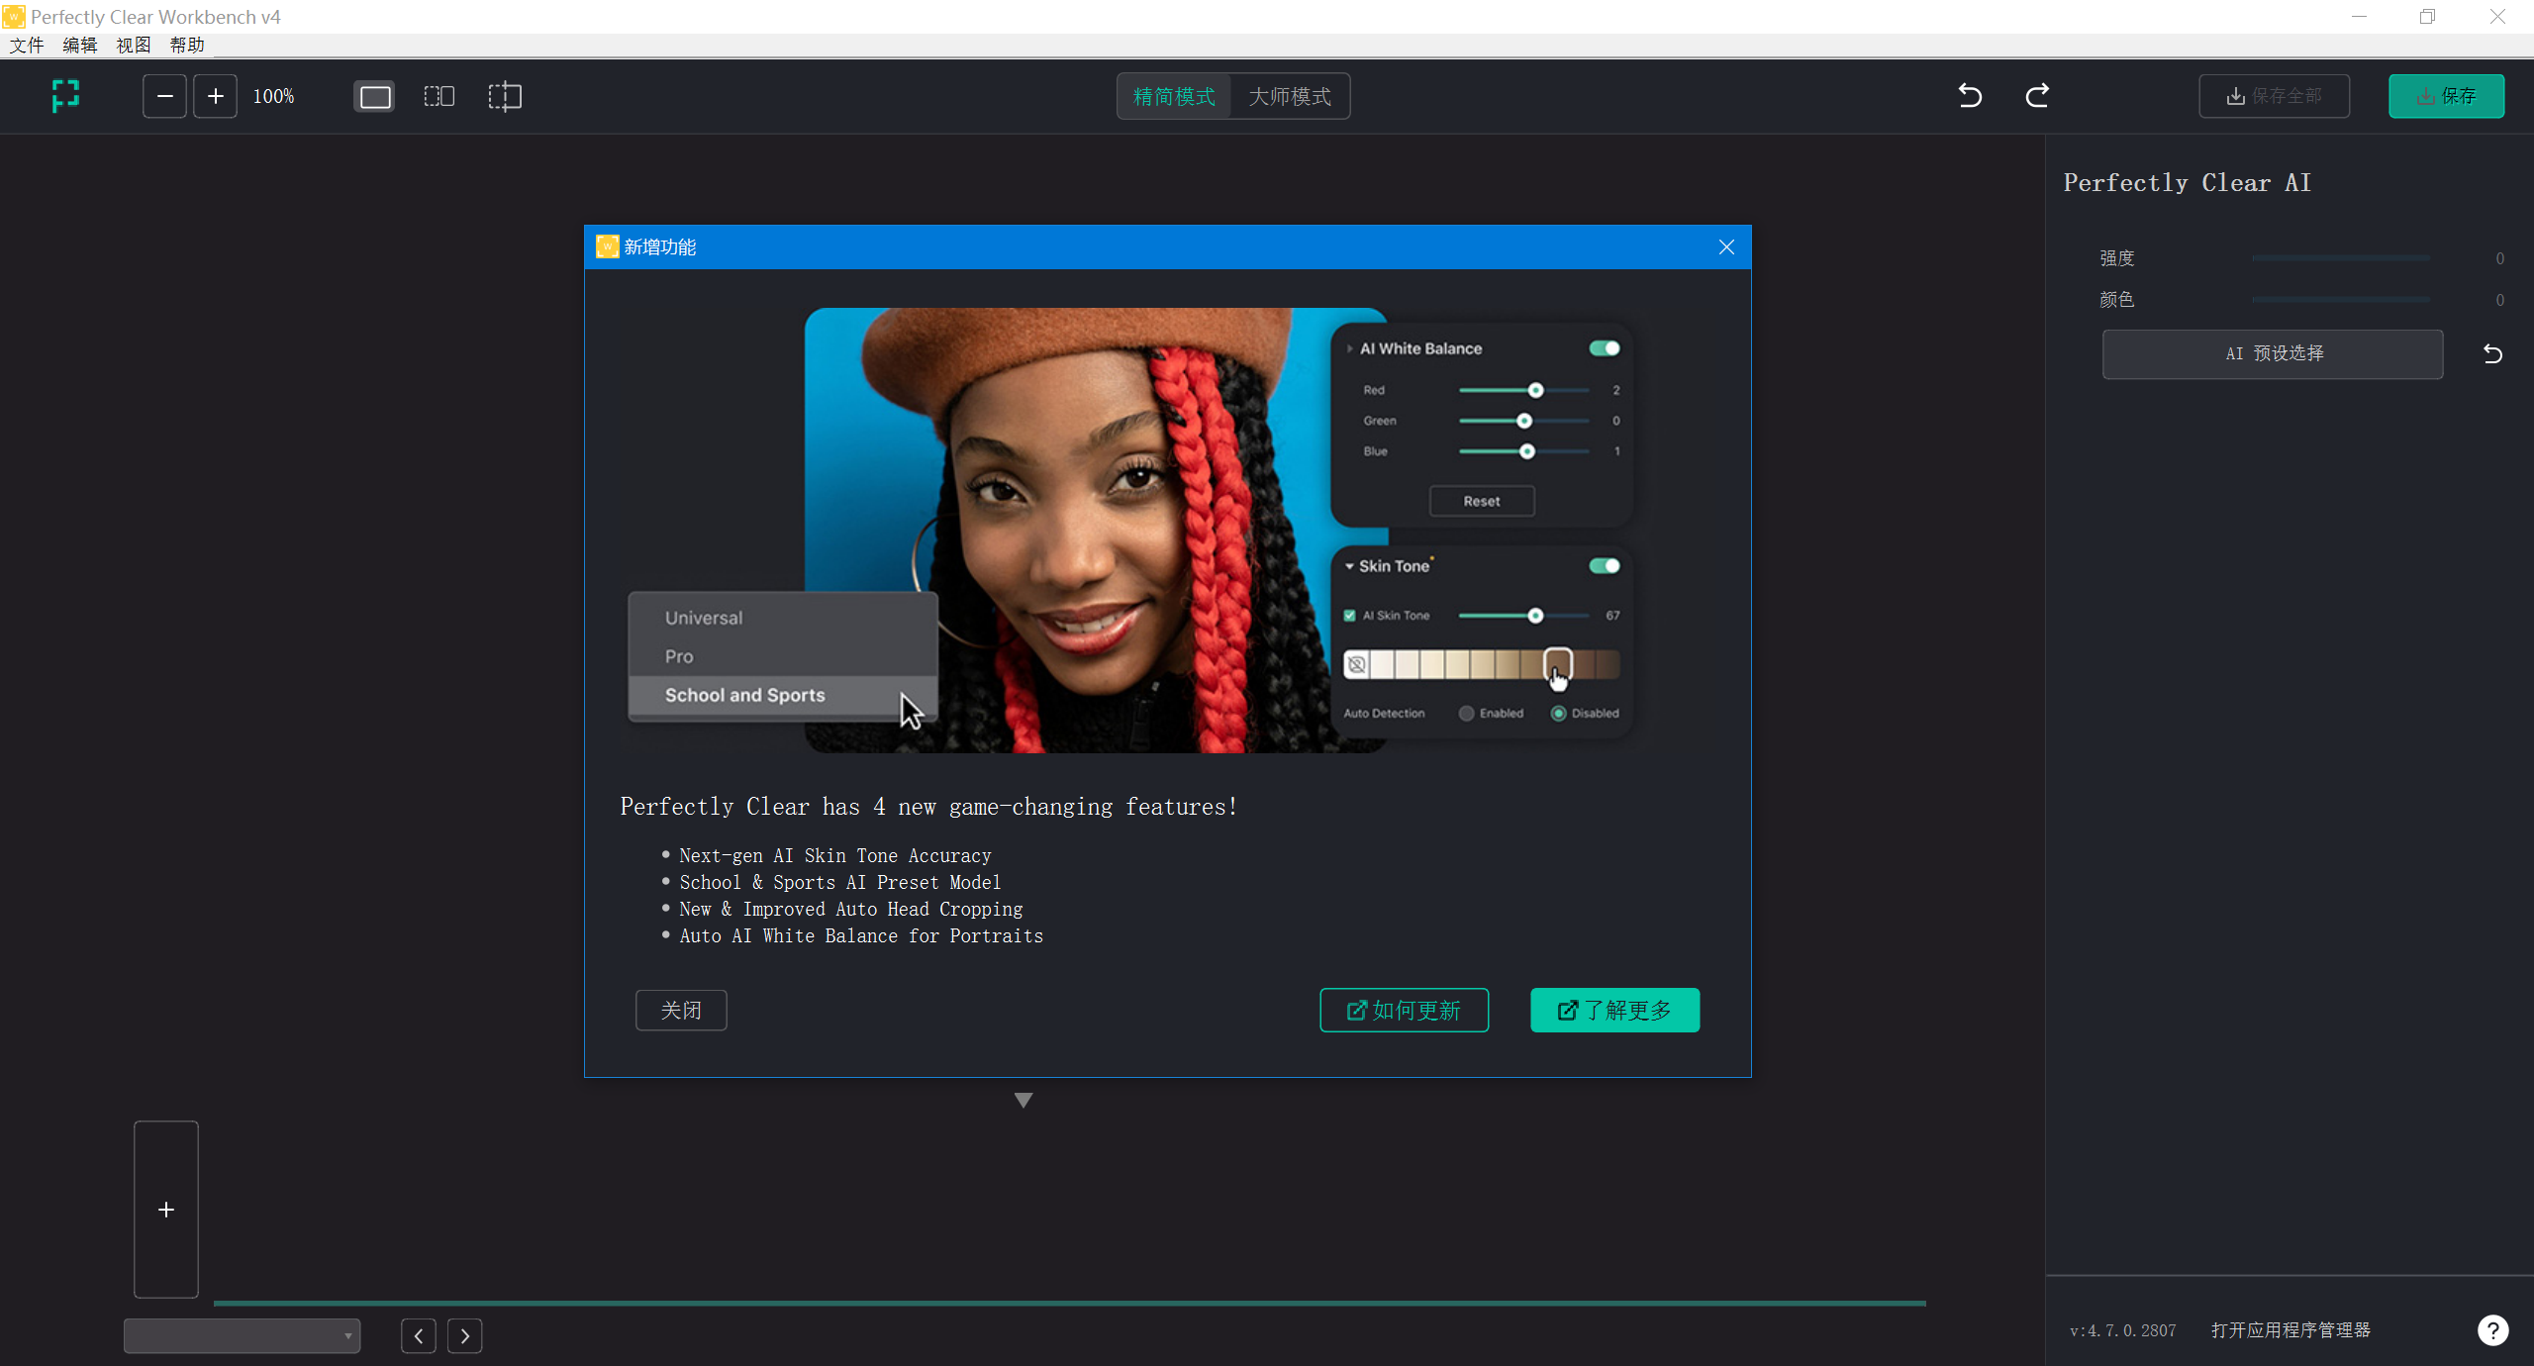Click the version text v:4.7.0.2807

click(x=2123, y=1330)
